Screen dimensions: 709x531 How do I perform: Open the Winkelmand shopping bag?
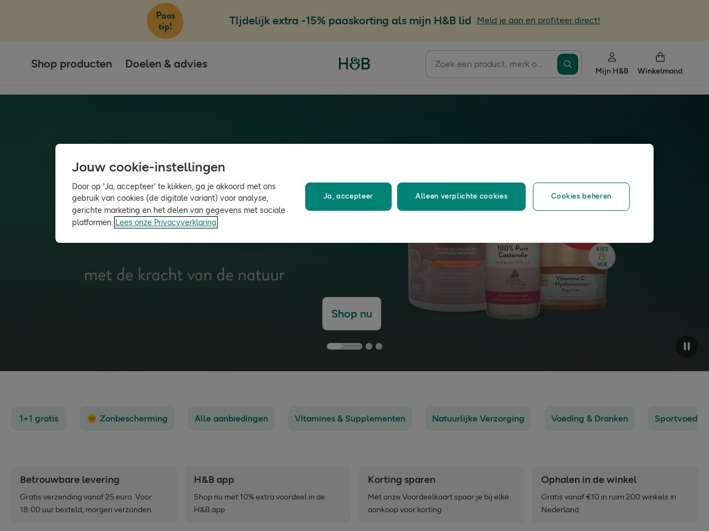pyautogui.click(x=660, y=64)
